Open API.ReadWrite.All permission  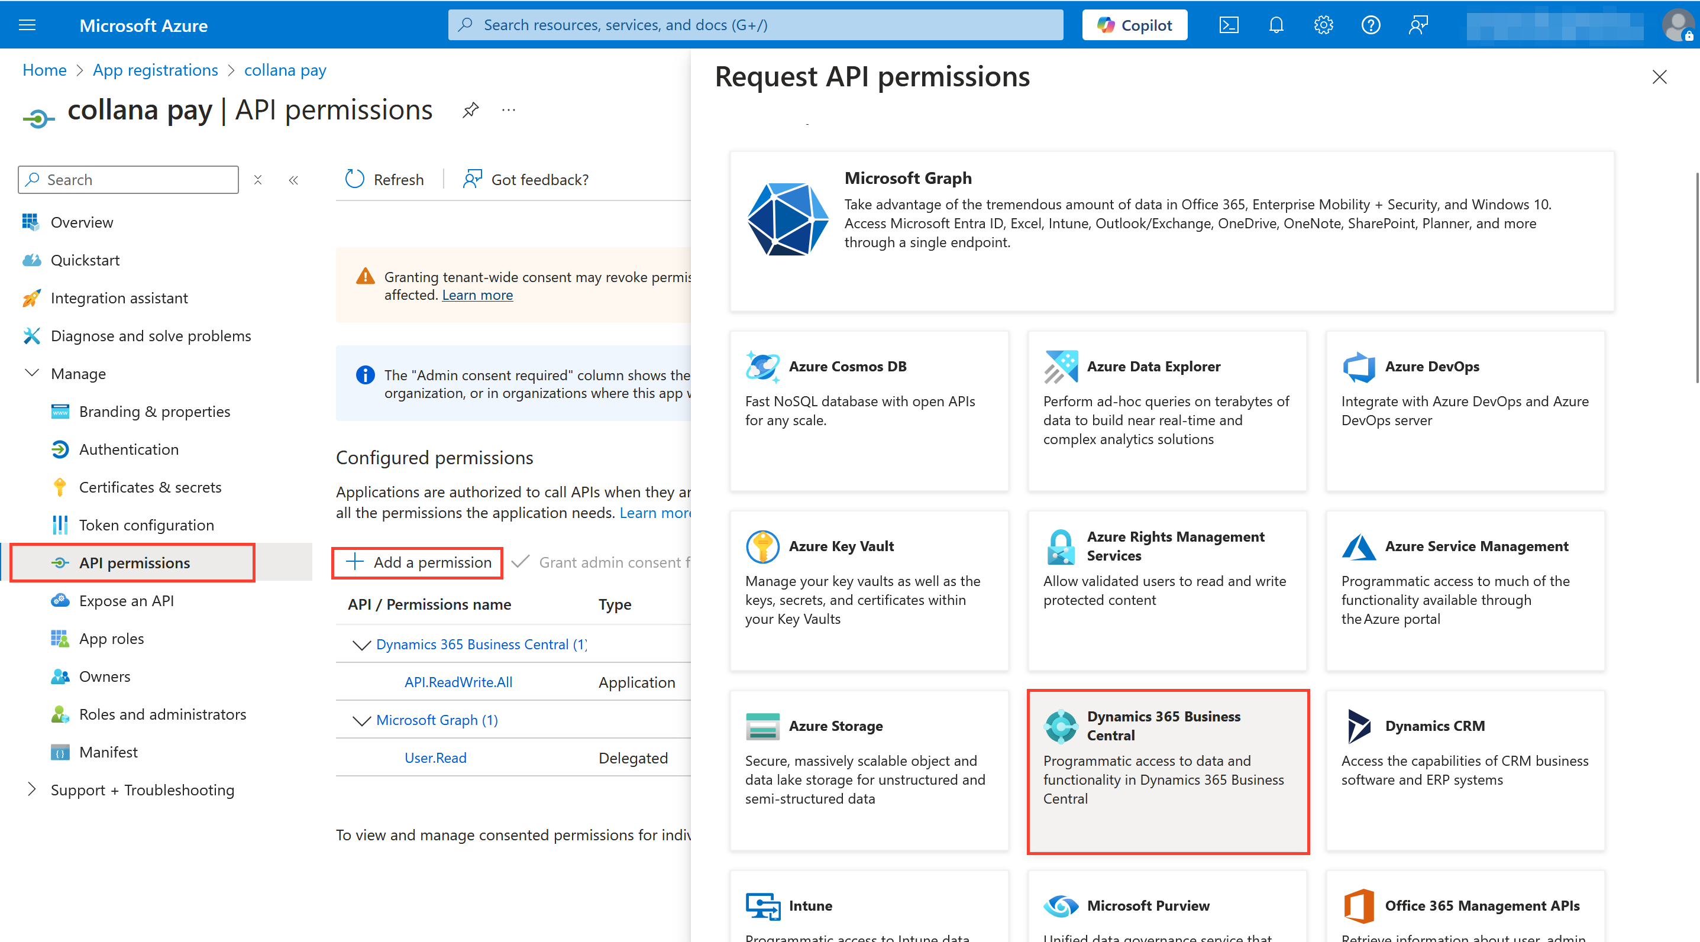[x=458, y=682]
